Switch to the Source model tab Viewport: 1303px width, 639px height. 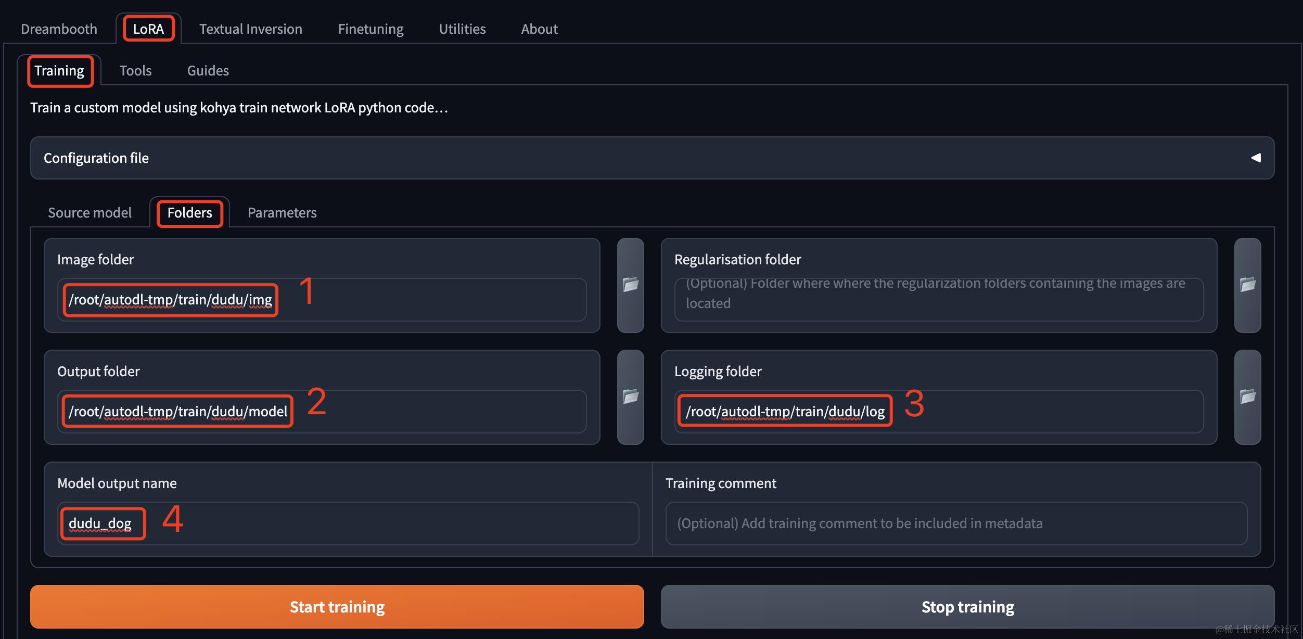(x=90, y=213)
